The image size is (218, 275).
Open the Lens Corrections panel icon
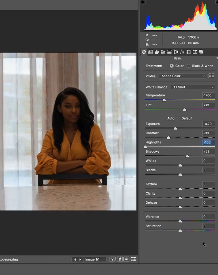tap(176, 52)
